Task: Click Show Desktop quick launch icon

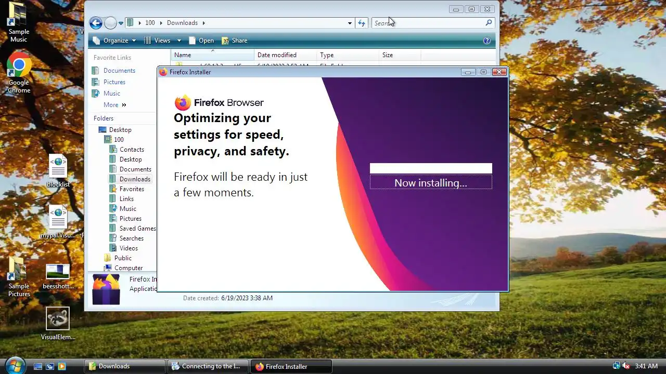Action: pos(38,366)
